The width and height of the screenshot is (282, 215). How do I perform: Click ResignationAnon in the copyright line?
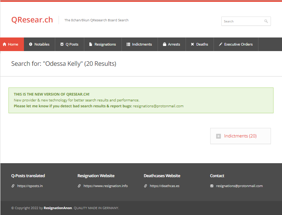58,208
